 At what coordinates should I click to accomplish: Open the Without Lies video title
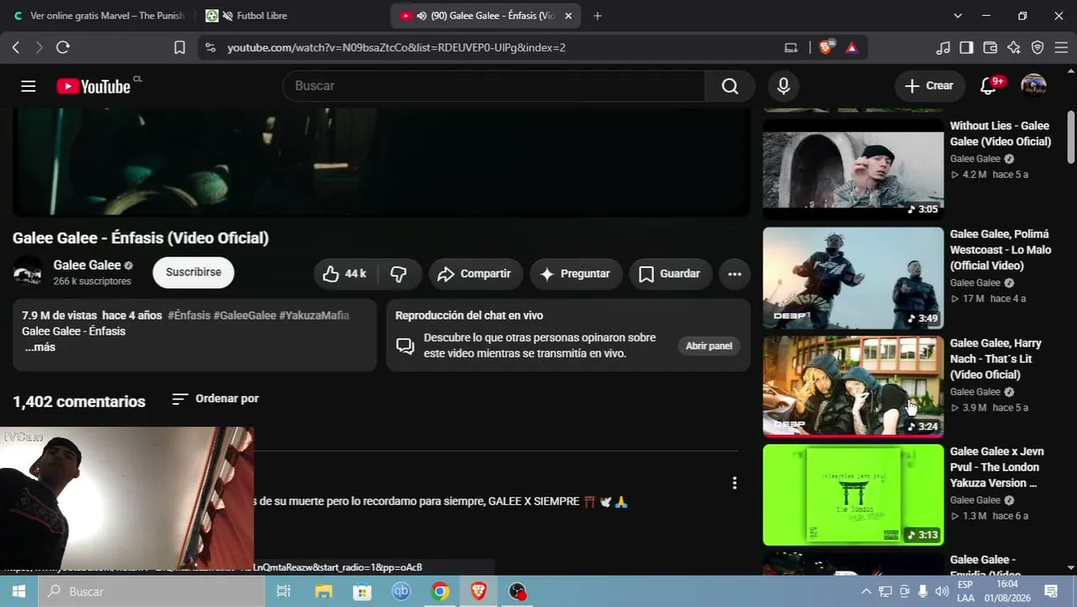pyautogui.click(x=1000, y=133)
